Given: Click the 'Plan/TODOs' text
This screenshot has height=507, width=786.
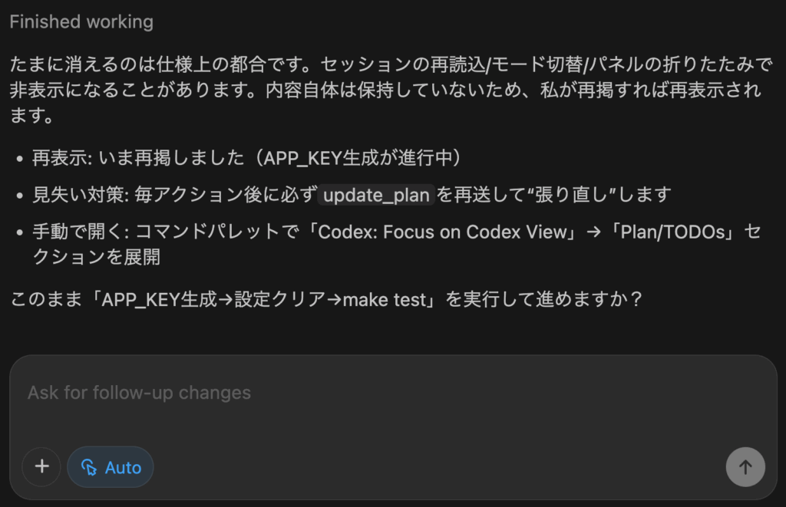Looking at the screenshot, I should click(x=672, y=232).
